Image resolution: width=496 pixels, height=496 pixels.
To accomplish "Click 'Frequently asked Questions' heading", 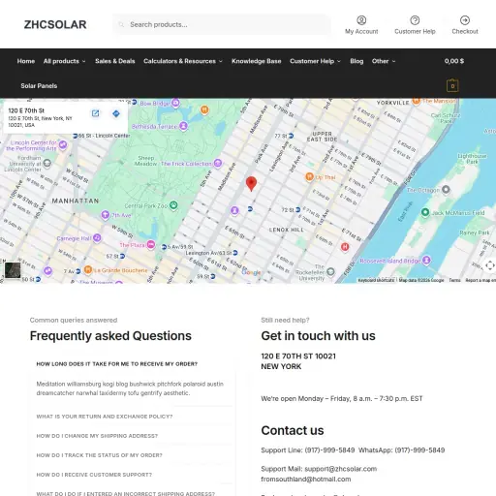I will 110,336.
